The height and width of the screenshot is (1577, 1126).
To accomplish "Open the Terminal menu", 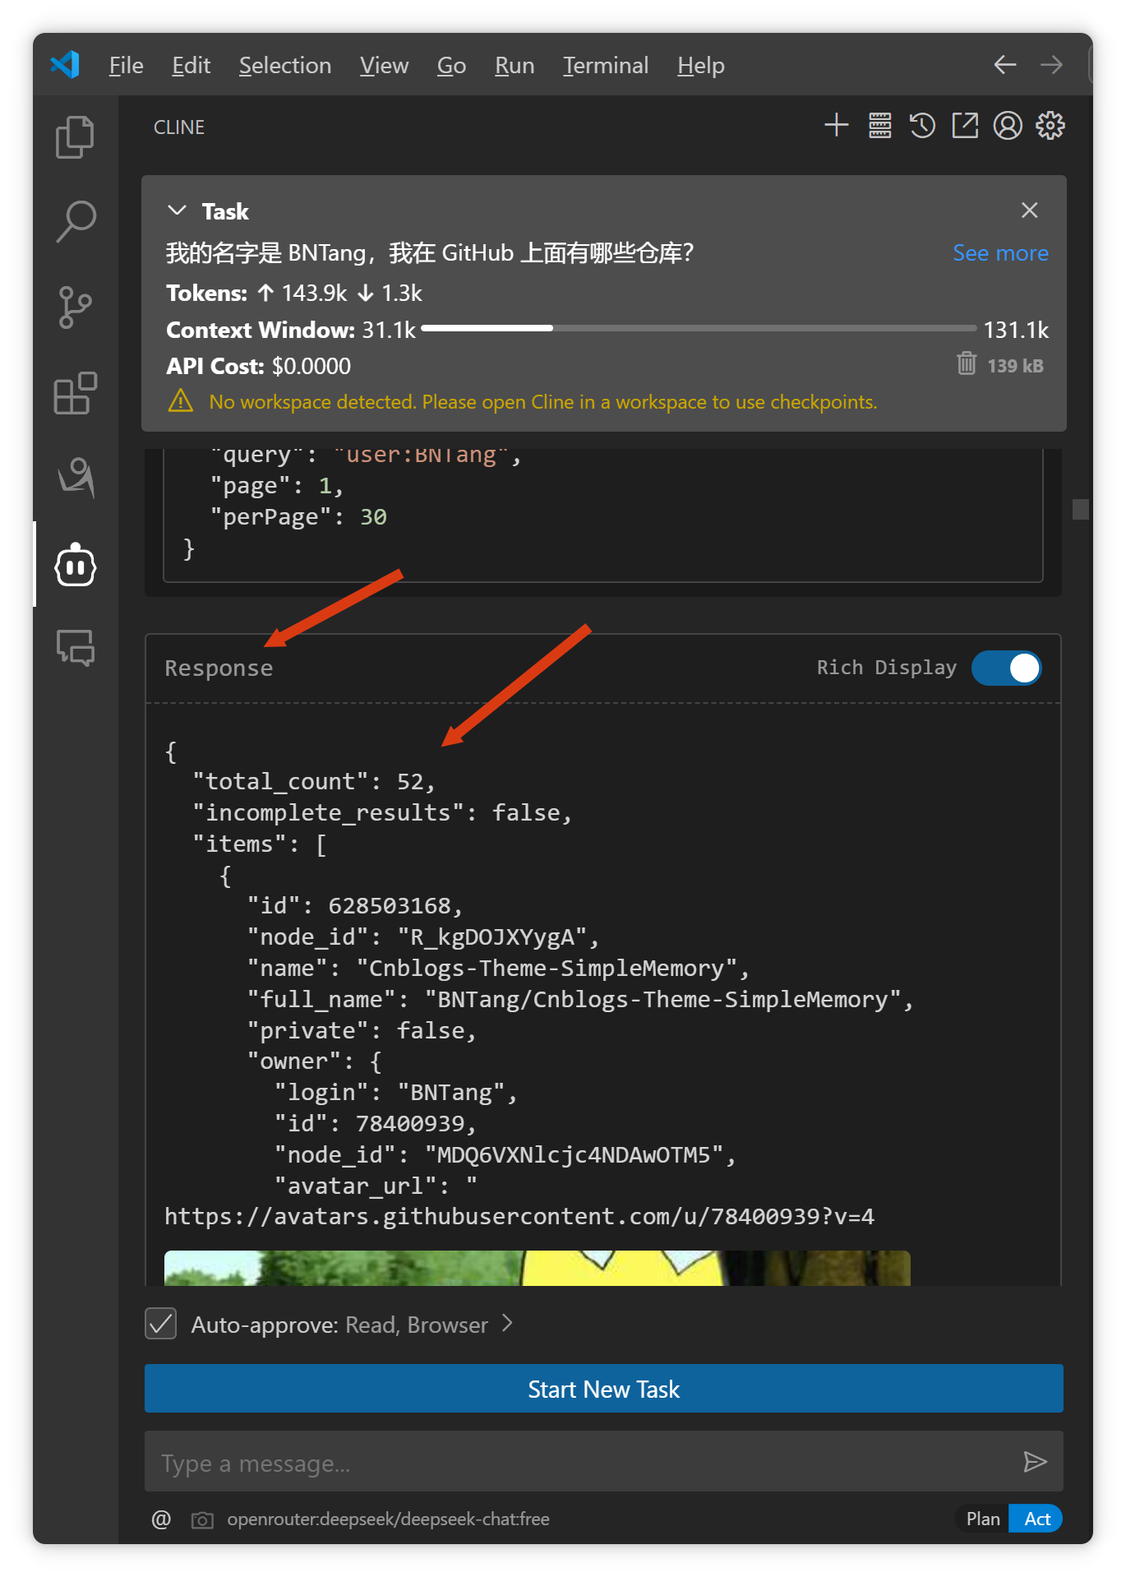I will pos(605,66).
